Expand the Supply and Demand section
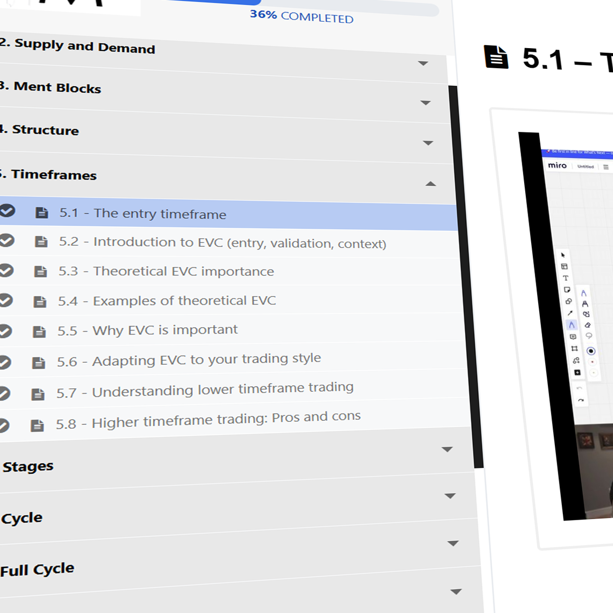The height and width of the screenshot is (613, 613). (423, 64)
